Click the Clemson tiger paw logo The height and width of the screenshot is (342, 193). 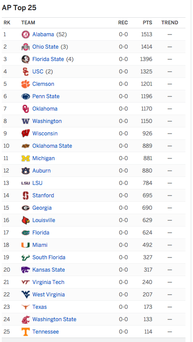(26, 84)
